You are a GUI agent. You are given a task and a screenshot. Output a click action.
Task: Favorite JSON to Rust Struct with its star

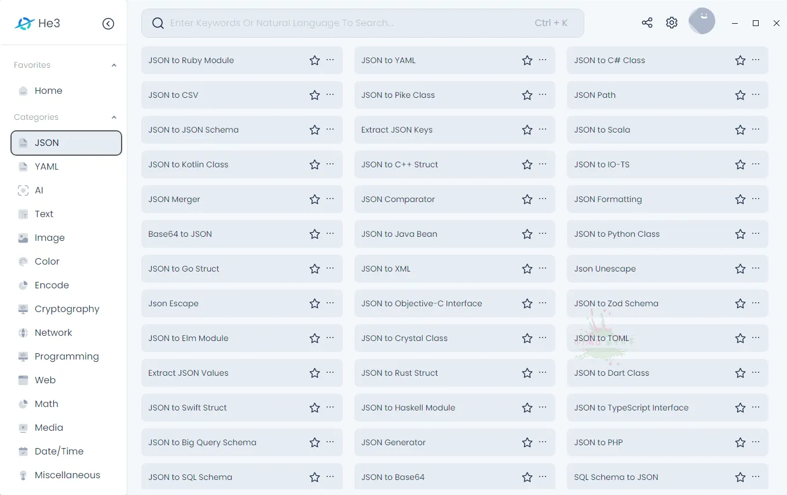(x=527, y=373)
